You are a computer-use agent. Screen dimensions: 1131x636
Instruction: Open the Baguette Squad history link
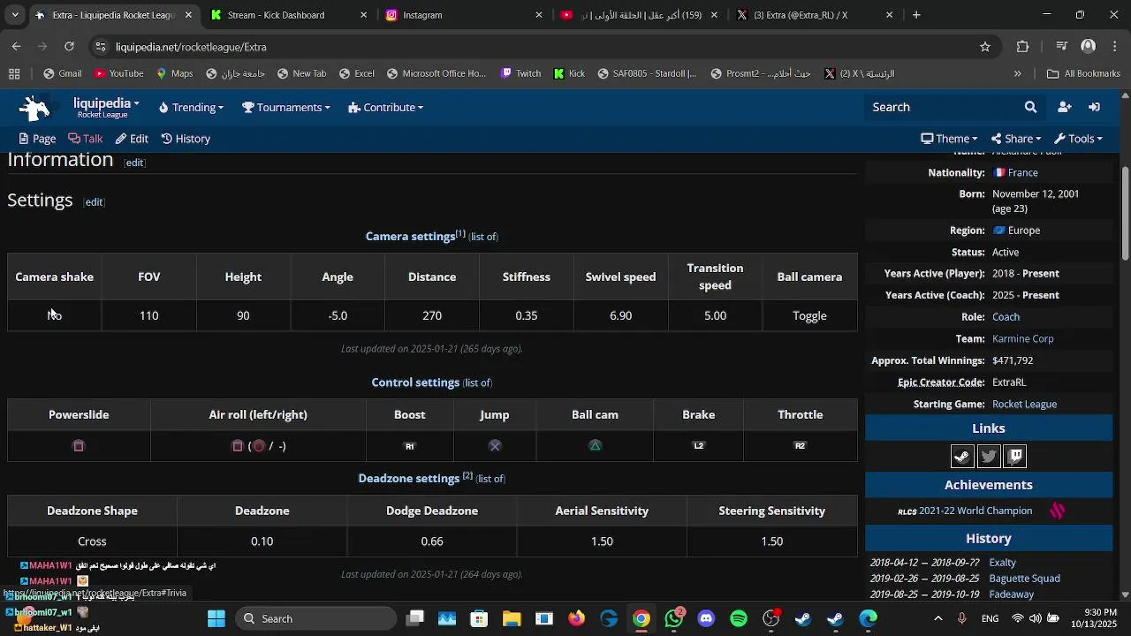click(1024, 579)
